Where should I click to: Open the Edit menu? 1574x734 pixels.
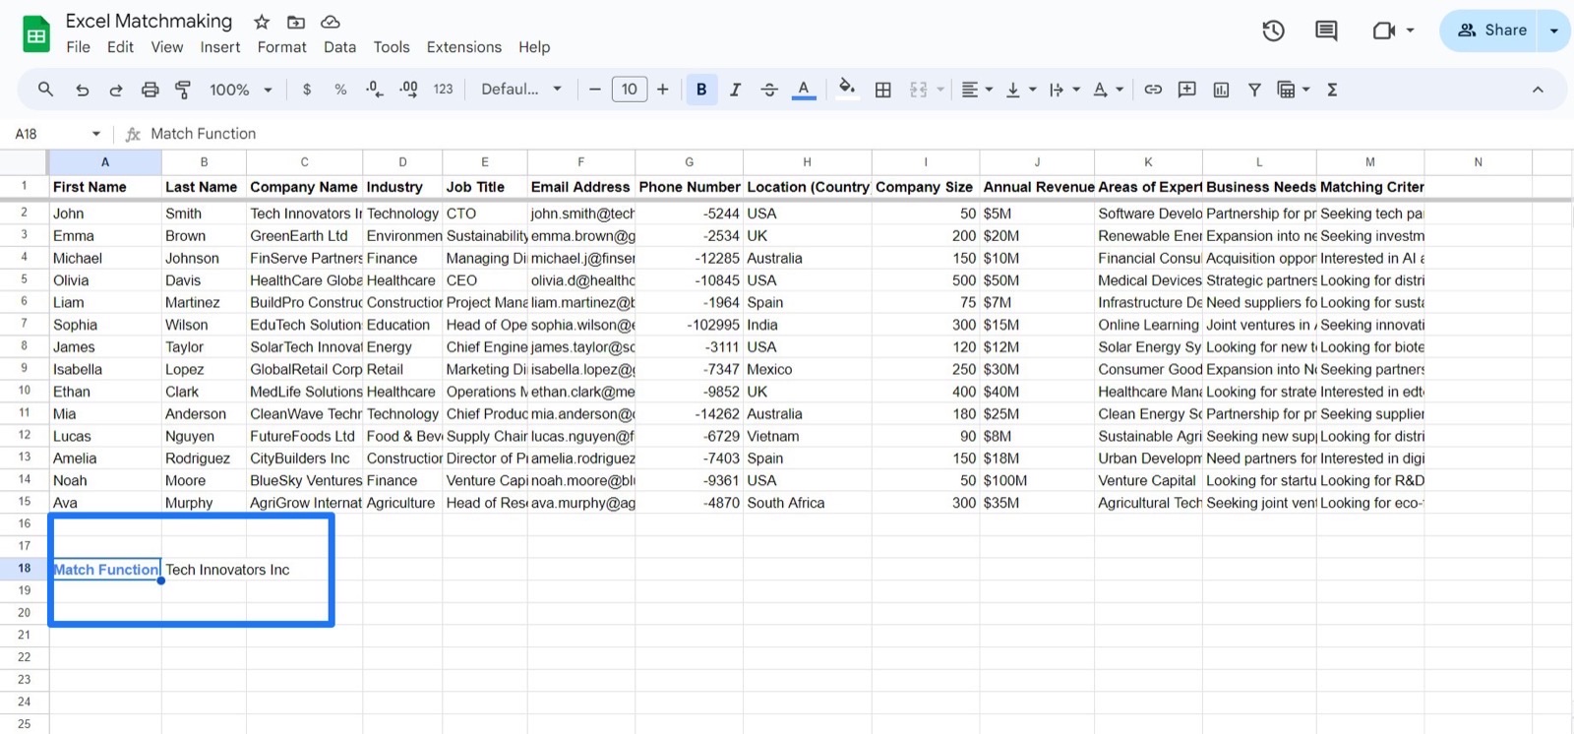tap(120, 47)
